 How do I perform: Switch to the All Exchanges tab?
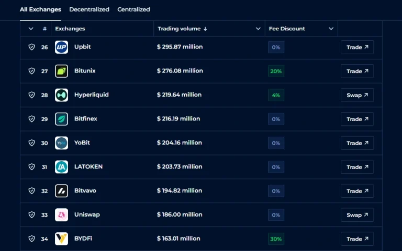point(40,9)
